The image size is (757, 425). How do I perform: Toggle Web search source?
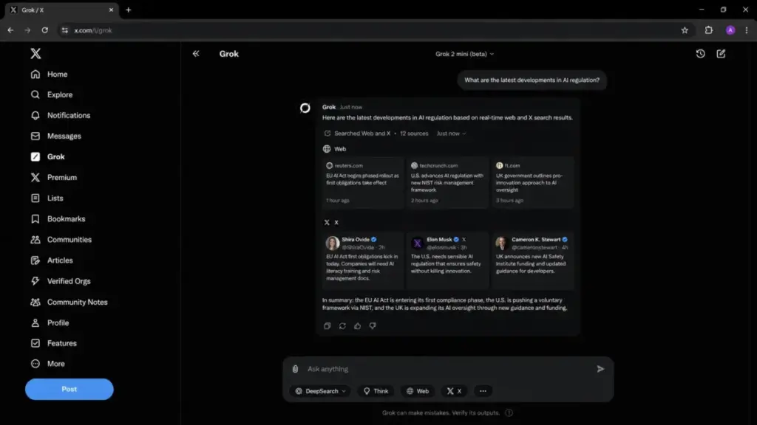click(x=418, y=391)
